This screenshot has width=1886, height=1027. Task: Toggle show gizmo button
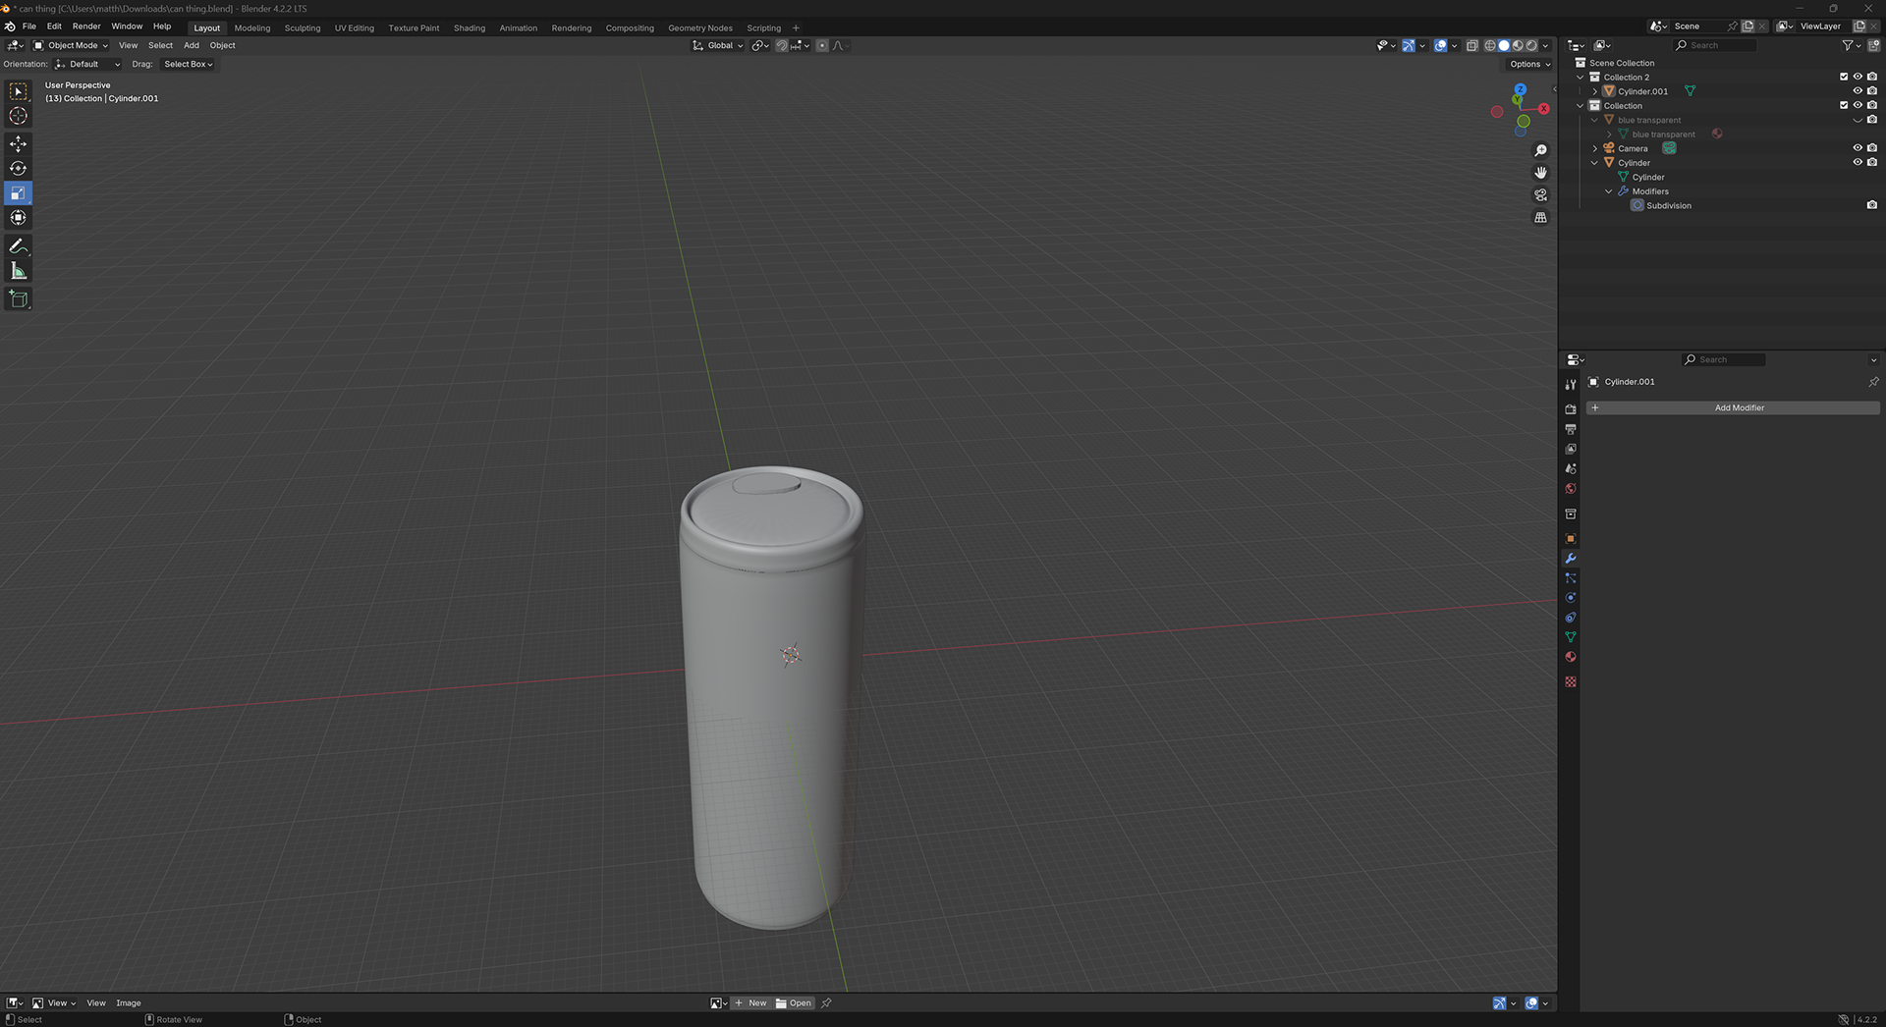[x=1408, y=45]
